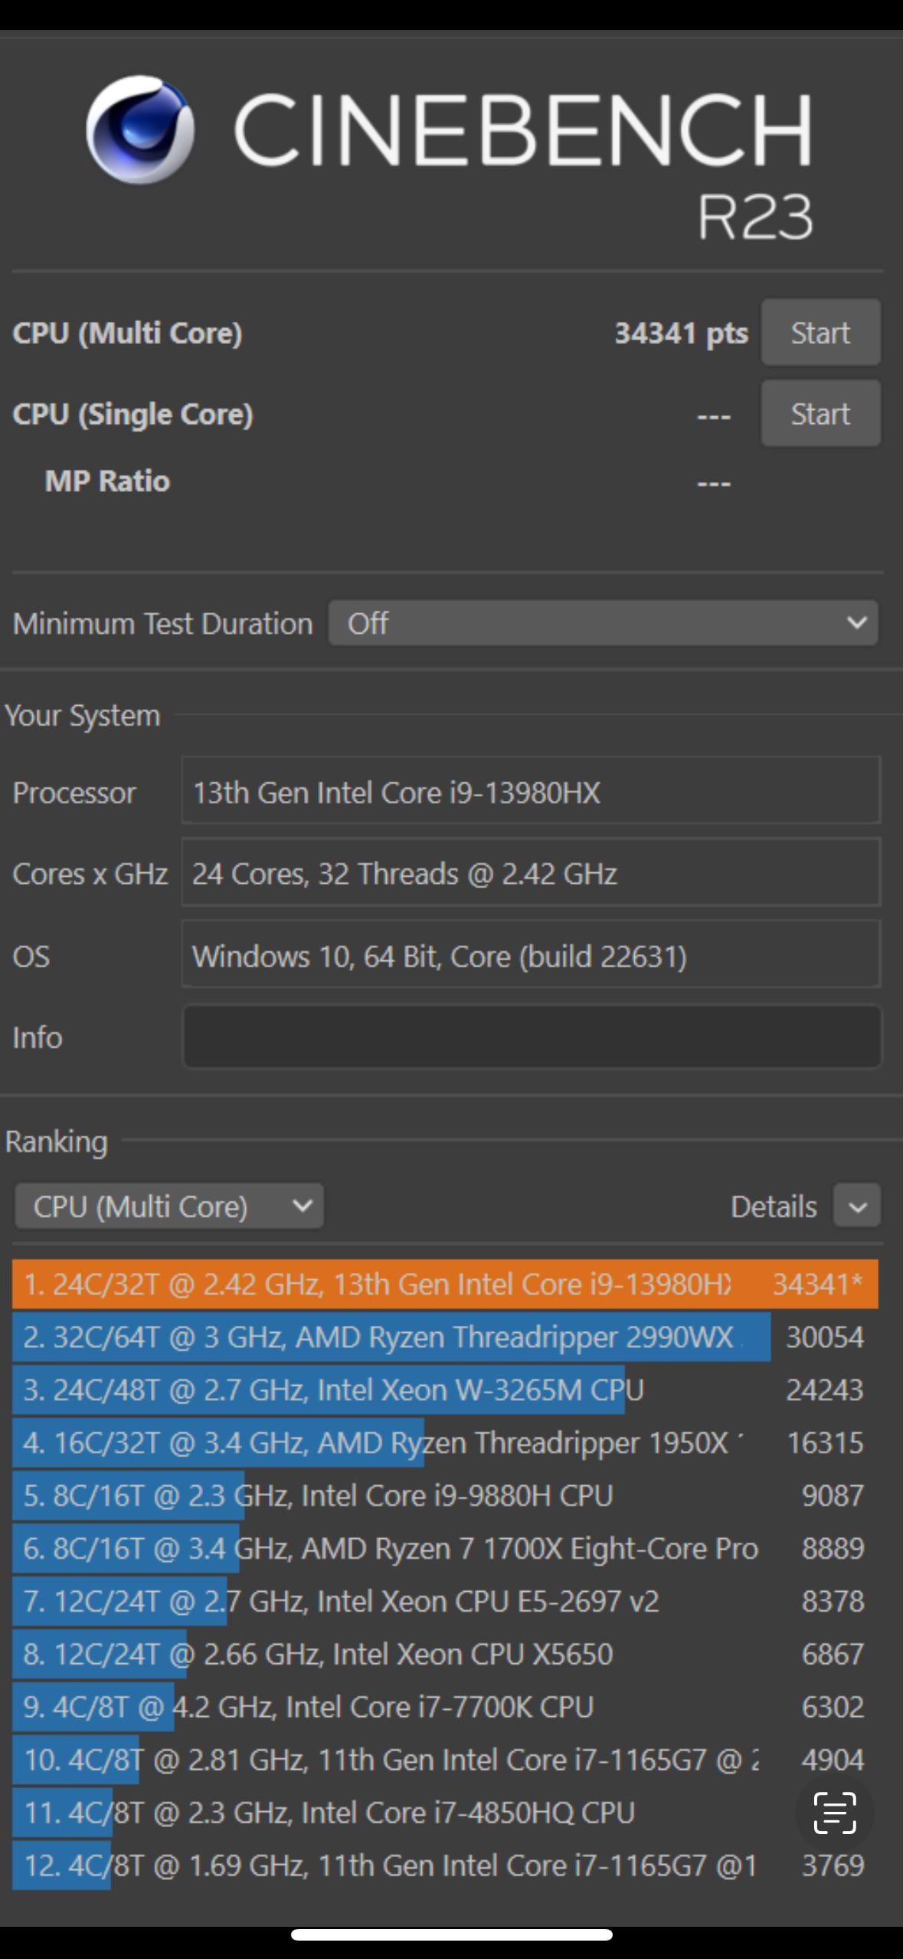Pick the Core i9-9880H ranking row
The height and width of the screenshot is (1959, 903).
pyautogui.click(x=445, y=1495)
